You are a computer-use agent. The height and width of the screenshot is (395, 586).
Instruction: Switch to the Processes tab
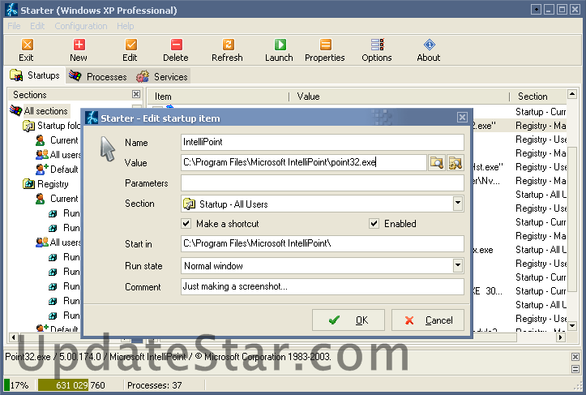tap(98, 76)
